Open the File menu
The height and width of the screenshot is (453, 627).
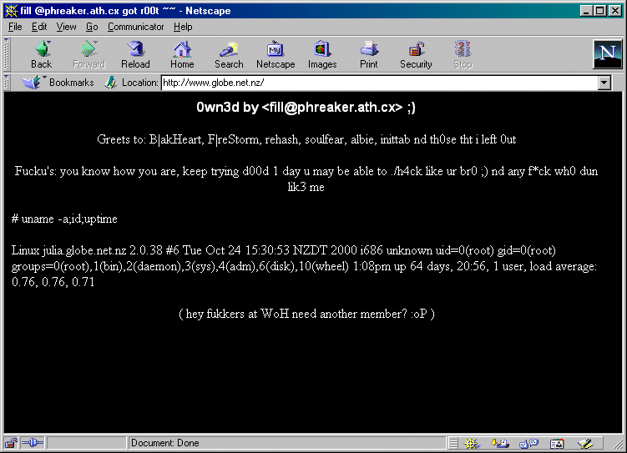click(x=15, y=27)
